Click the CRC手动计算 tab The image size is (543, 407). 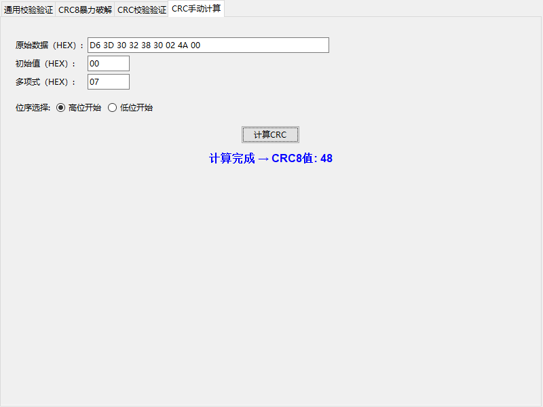196,9
